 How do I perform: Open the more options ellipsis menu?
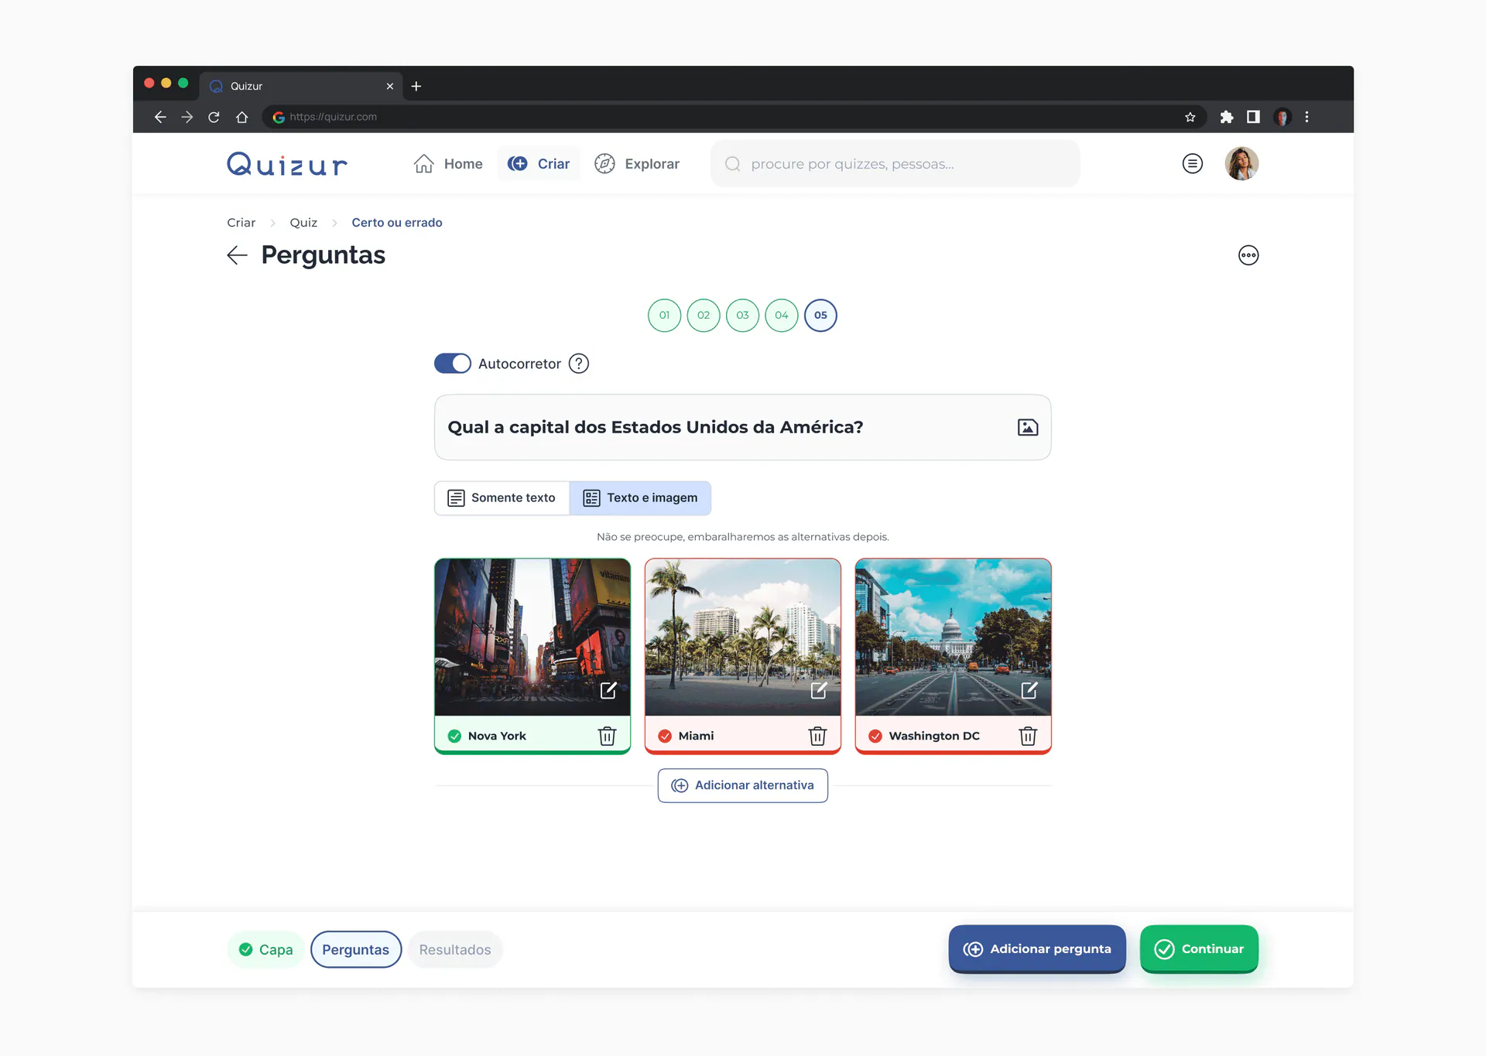pos(1248,255)
